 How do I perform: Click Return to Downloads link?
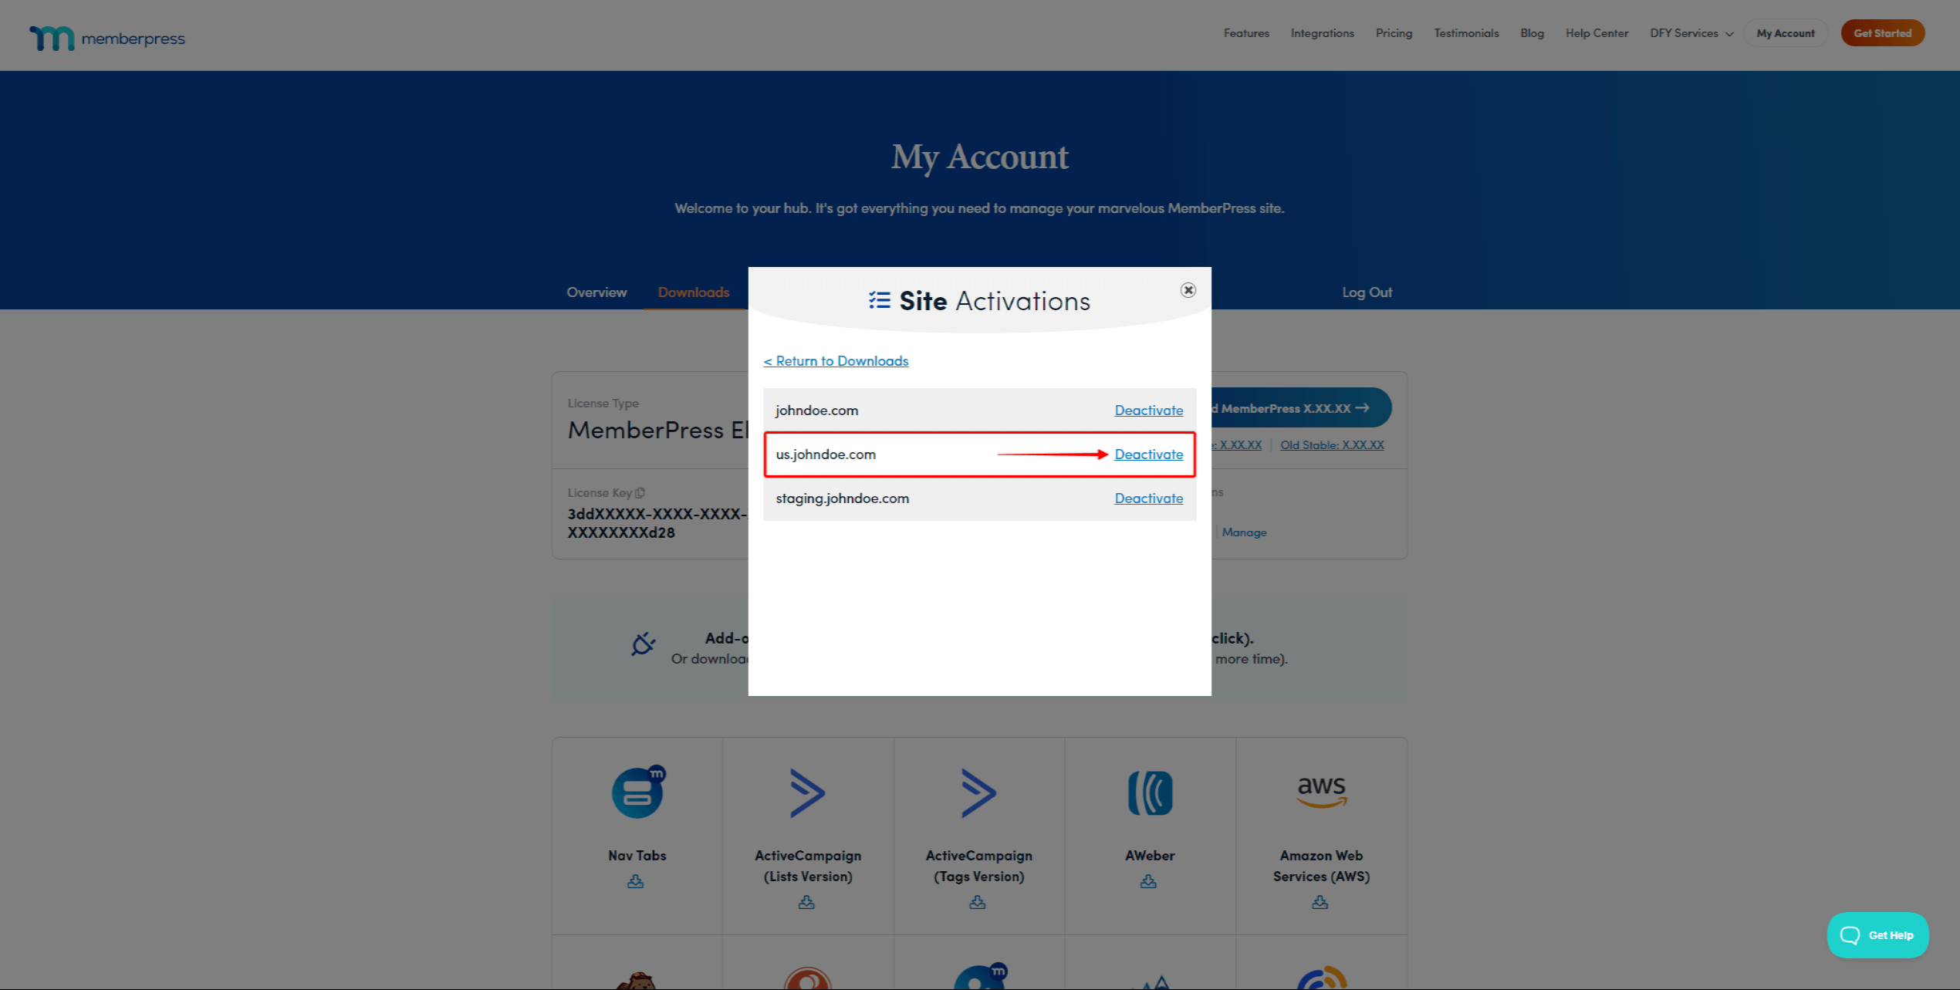[x=836, y=361]
